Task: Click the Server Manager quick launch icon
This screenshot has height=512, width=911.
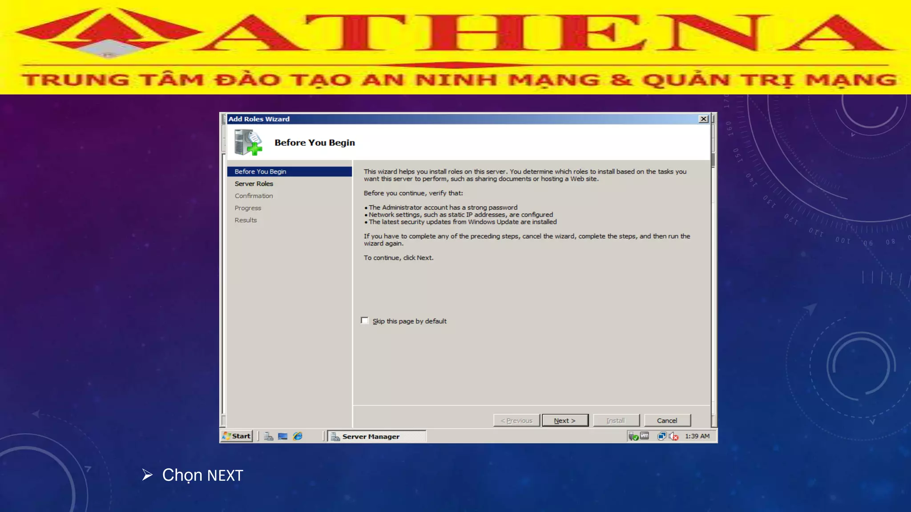Action: point(269,436)
